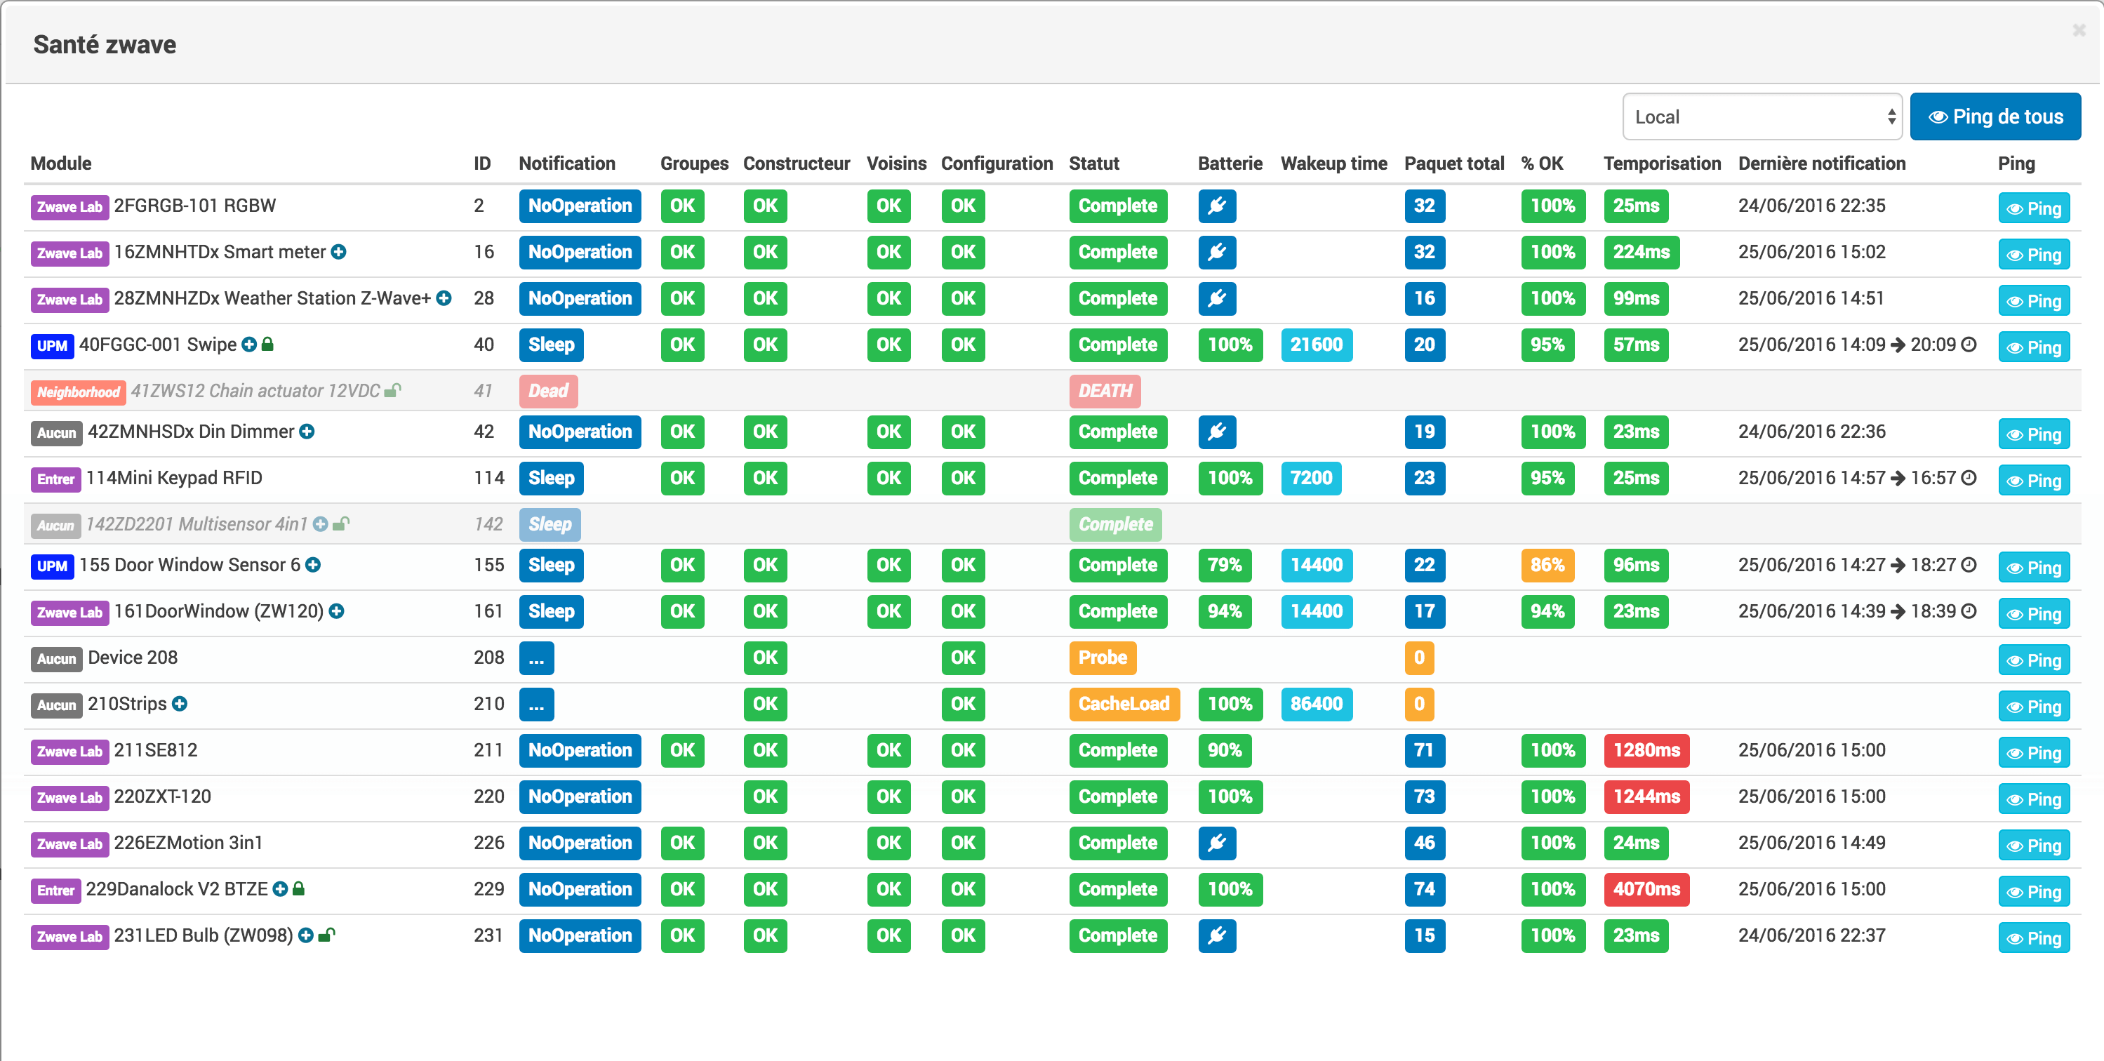Viewport: 2104px width, 1061px height.
Task: Open the Local network dropdown
Action: pos(1762,116)
